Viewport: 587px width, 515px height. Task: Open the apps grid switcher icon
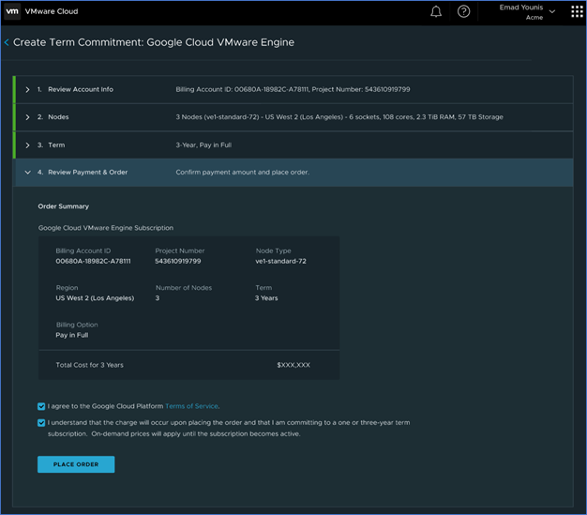pos(577,12)
